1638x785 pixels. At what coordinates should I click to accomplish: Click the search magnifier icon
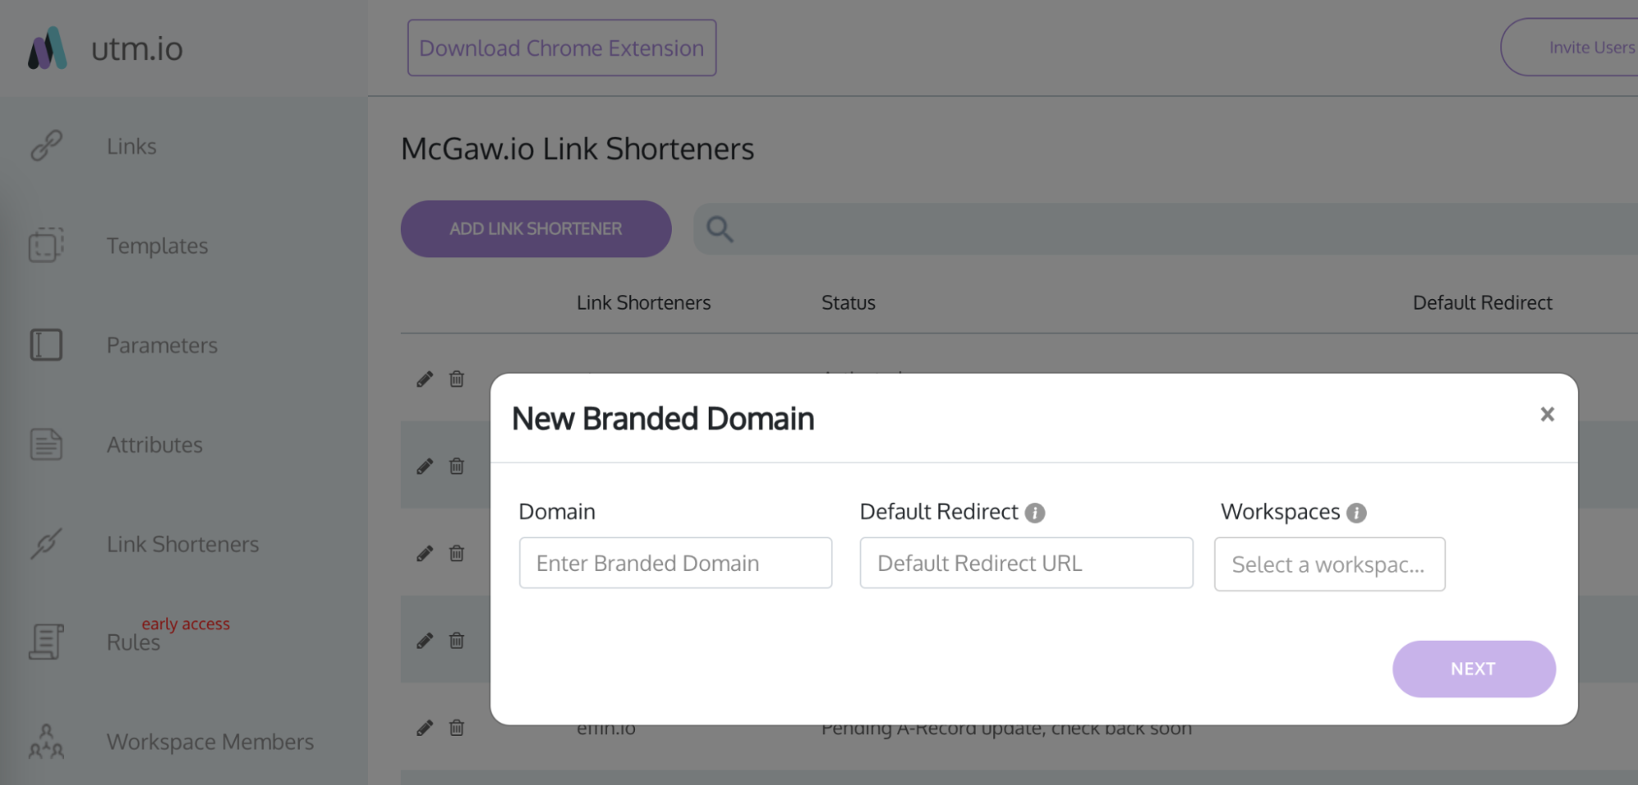pos(719,229)
